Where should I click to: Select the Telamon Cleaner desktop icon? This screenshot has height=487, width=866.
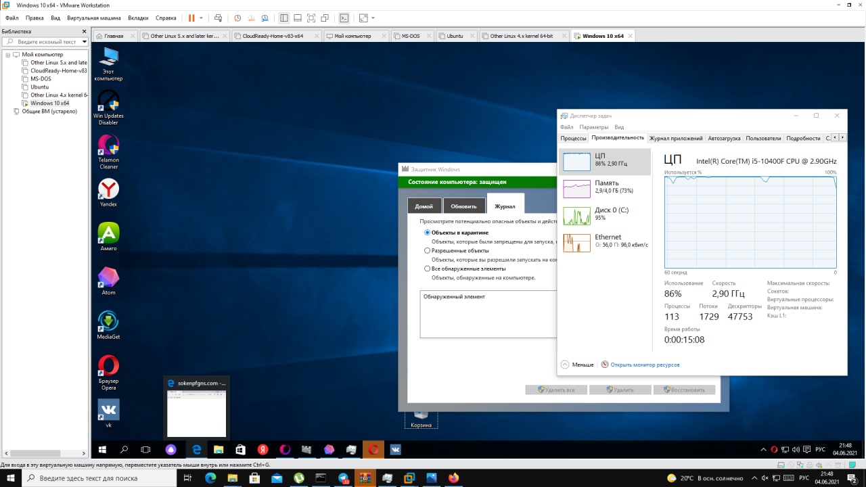tap(108, 152)
